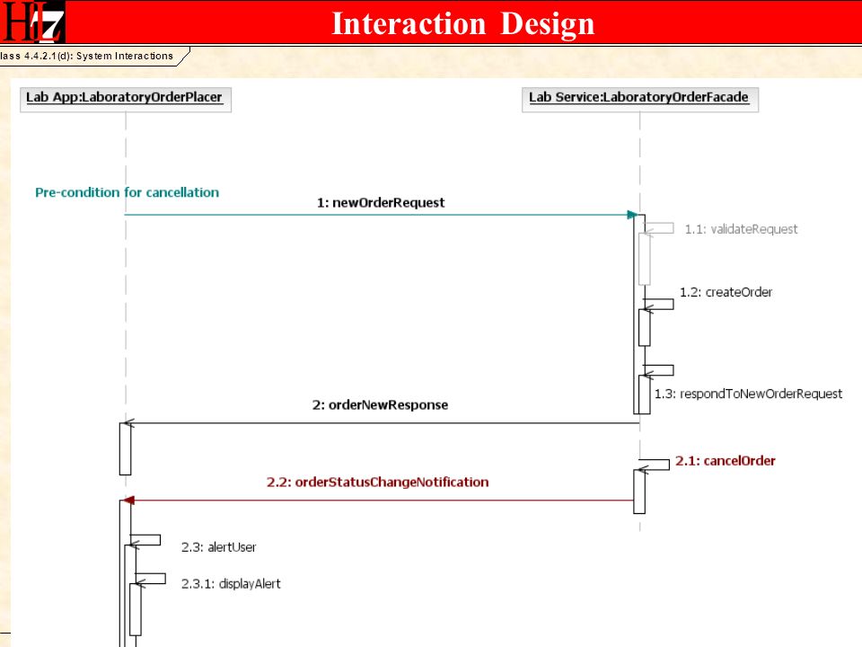Image resolution: width=862 pixels, height=647 pixels.
Task: Select the System Interactions frame label
Action: tap(88, 56)
